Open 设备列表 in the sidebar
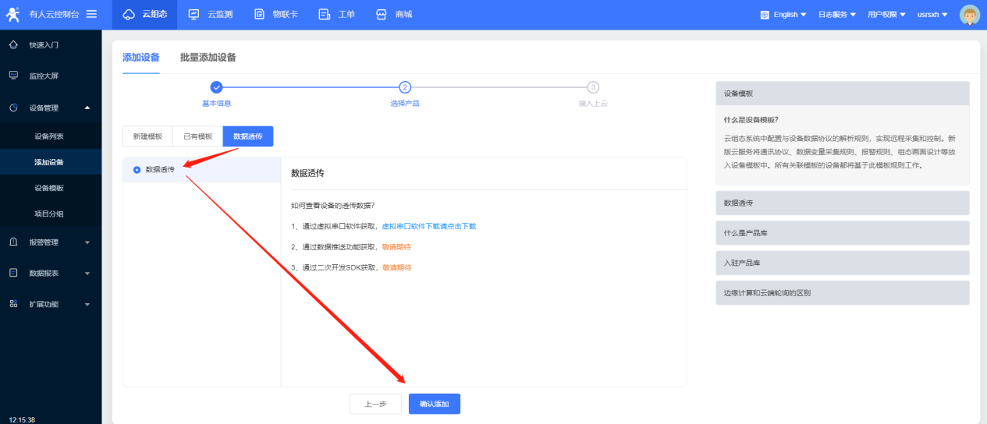987x424 pixels. pos(49,136)
